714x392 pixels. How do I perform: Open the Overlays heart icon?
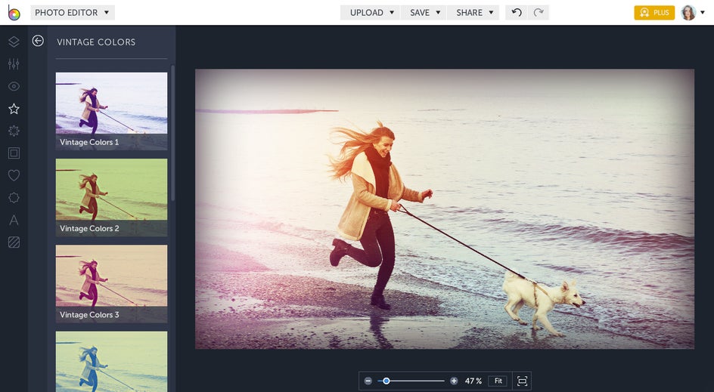coord(14,175)
